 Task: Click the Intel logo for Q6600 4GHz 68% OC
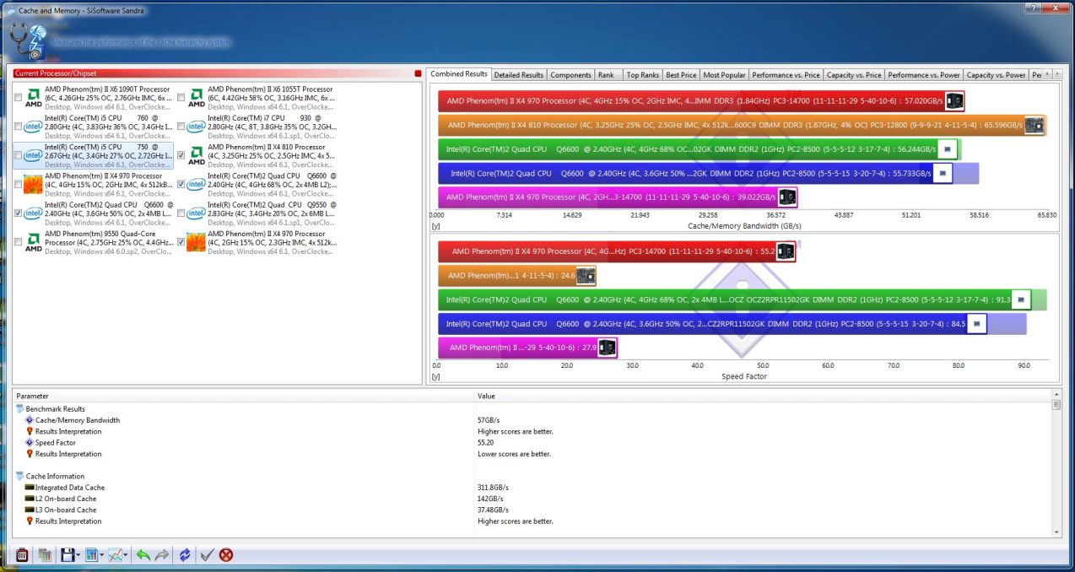click(x=197, y=184)
